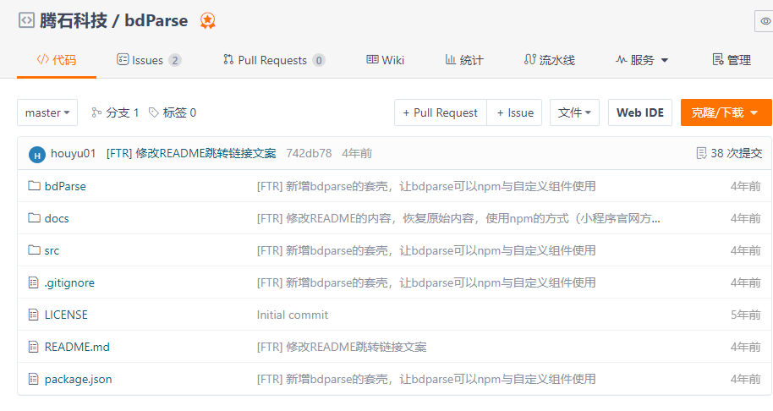Open commit message in .gitignore row

coord(426,282)
